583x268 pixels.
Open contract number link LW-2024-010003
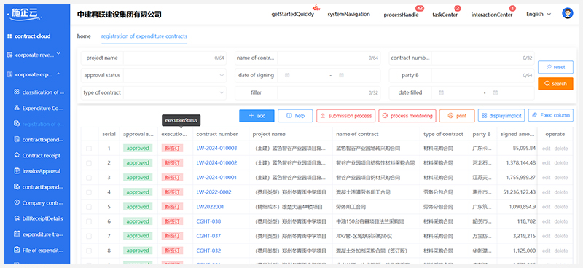tap(216, 149)
